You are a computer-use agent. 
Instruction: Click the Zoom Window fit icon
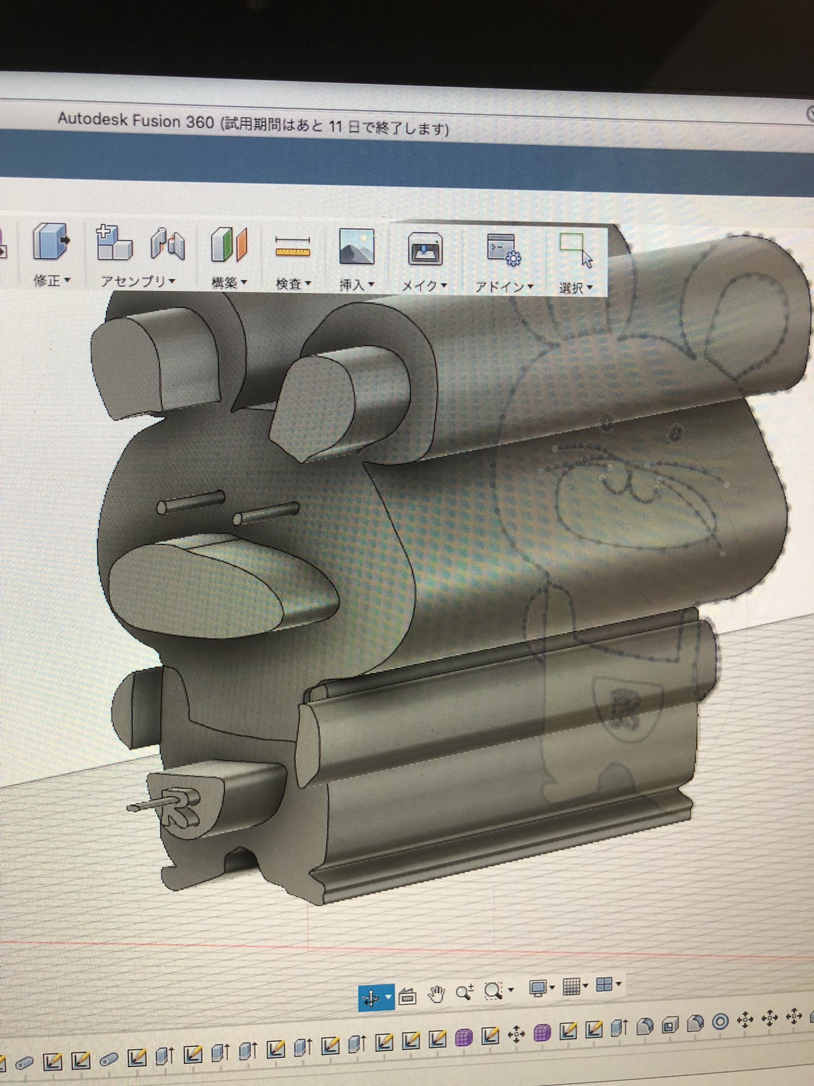point(493,990)
